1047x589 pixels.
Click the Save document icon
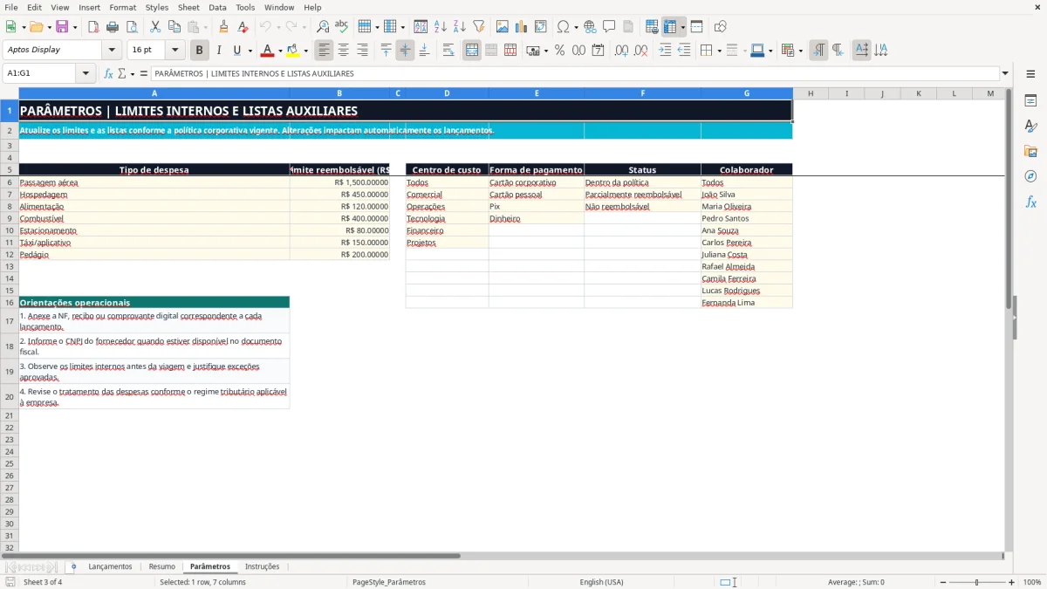62,27
